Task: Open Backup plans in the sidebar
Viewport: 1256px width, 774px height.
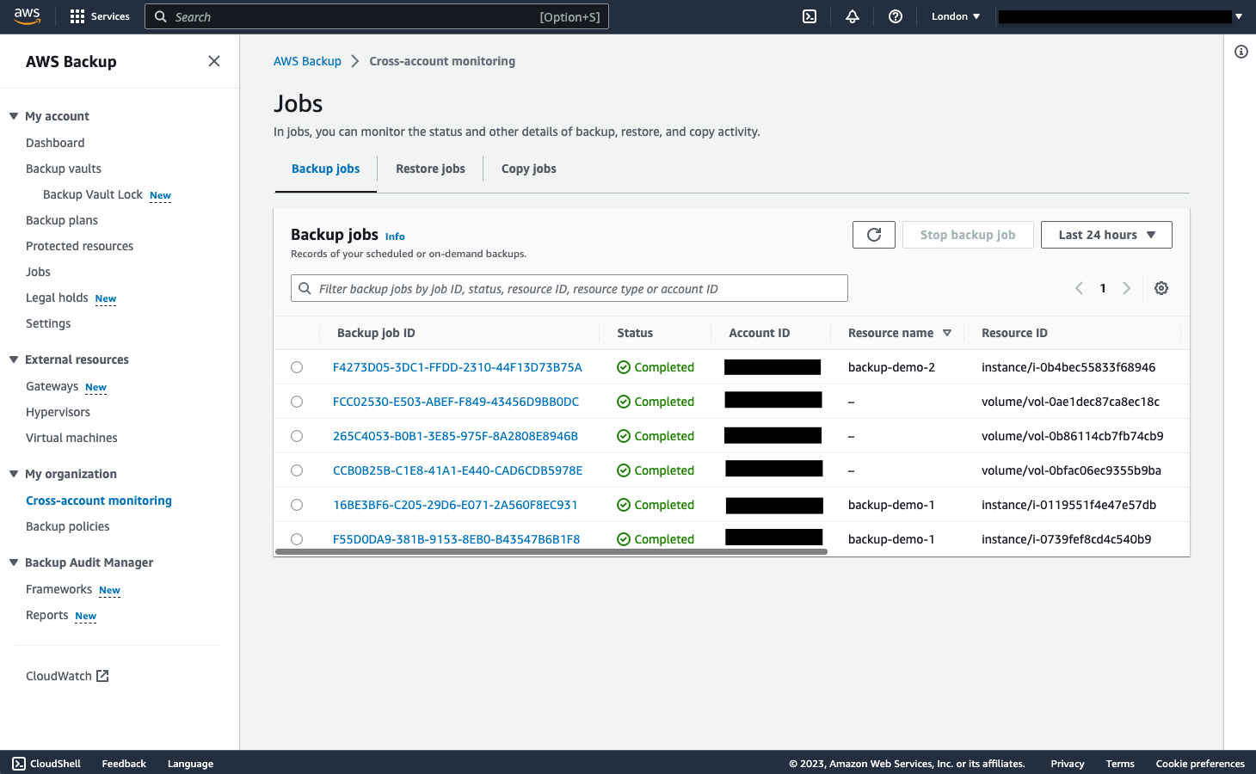Action: pos(62,220)
